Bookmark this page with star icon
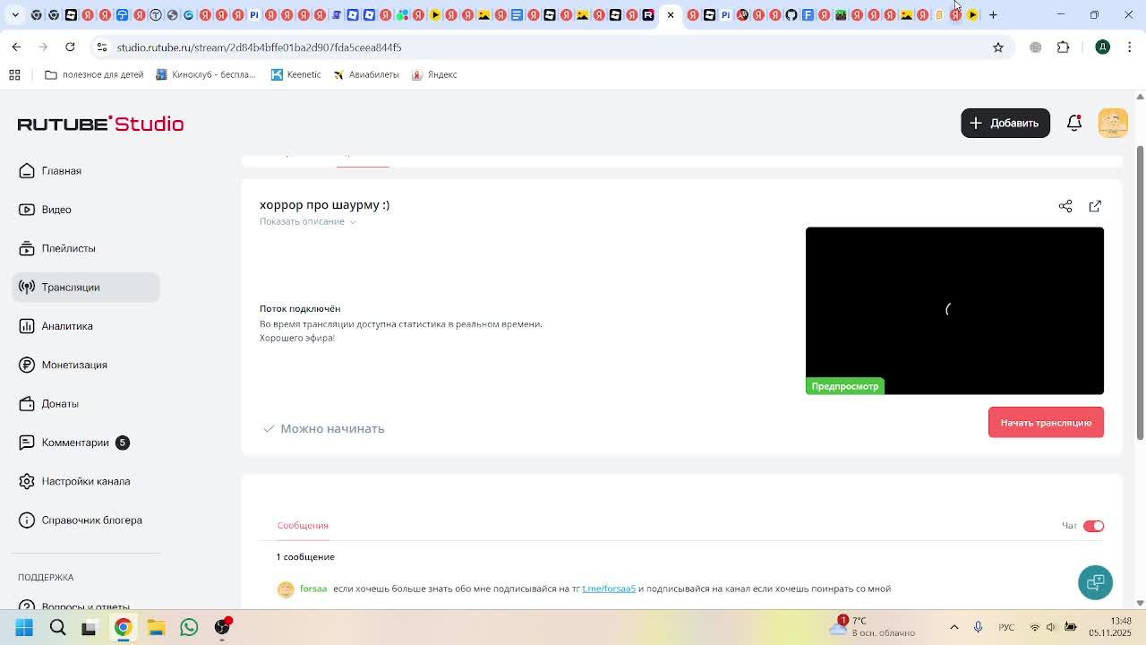Image resolution: width=1146 pixels, height=645 pixels. point(998,47)
